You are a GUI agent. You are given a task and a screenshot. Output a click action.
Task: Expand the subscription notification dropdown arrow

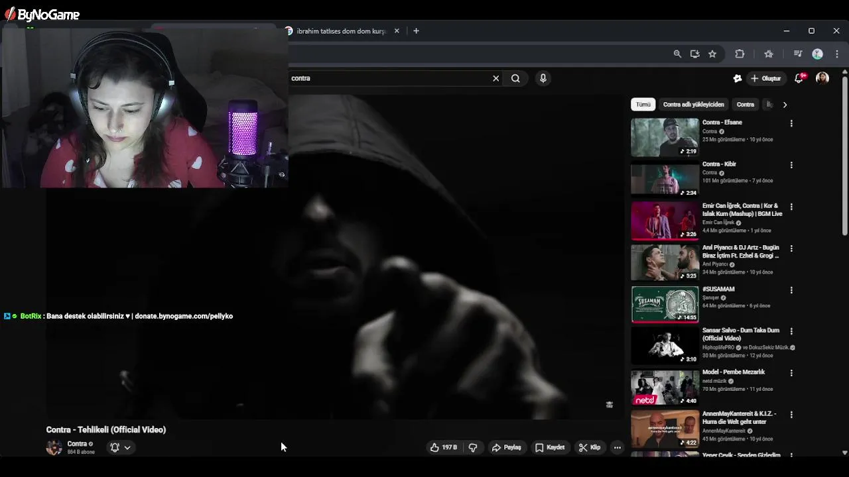click(127, 447)
